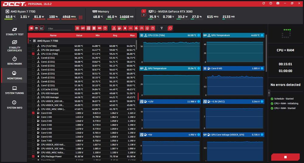
Task: Toggle motherboard sensors filter icon
Action: [88, 28]
